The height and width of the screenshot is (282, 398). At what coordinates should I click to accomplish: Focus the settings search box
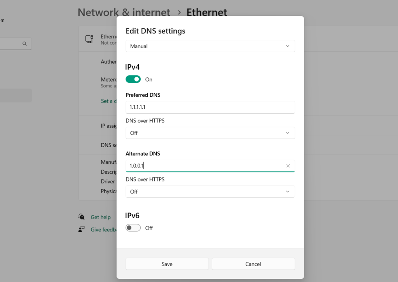coord(12,44)
